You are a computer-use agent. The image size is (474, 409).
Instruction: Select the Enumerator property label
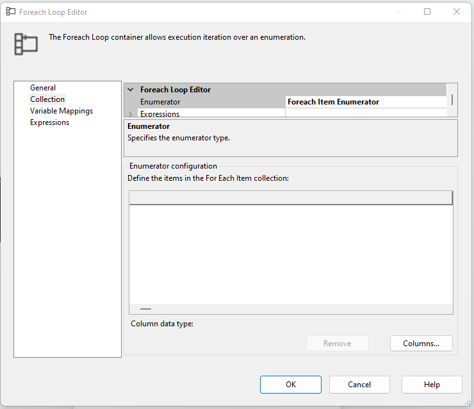click(160, 102)
